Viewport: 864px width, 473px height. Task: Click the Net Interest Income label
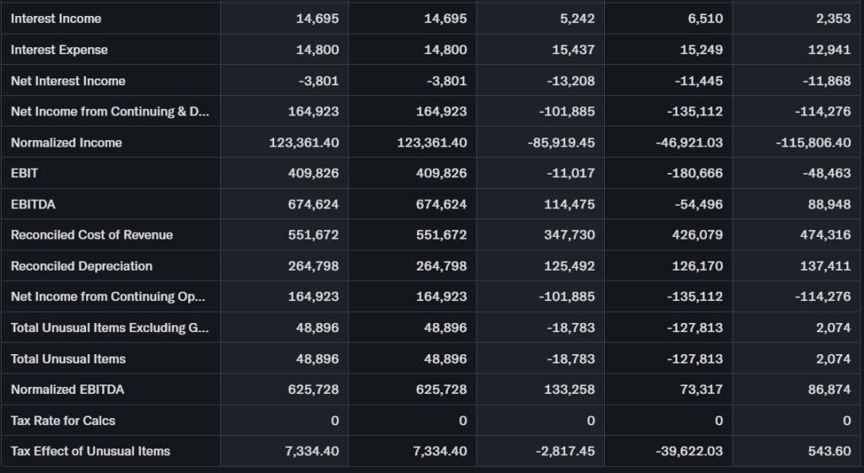pyautogui.click(x=67, y=81)
